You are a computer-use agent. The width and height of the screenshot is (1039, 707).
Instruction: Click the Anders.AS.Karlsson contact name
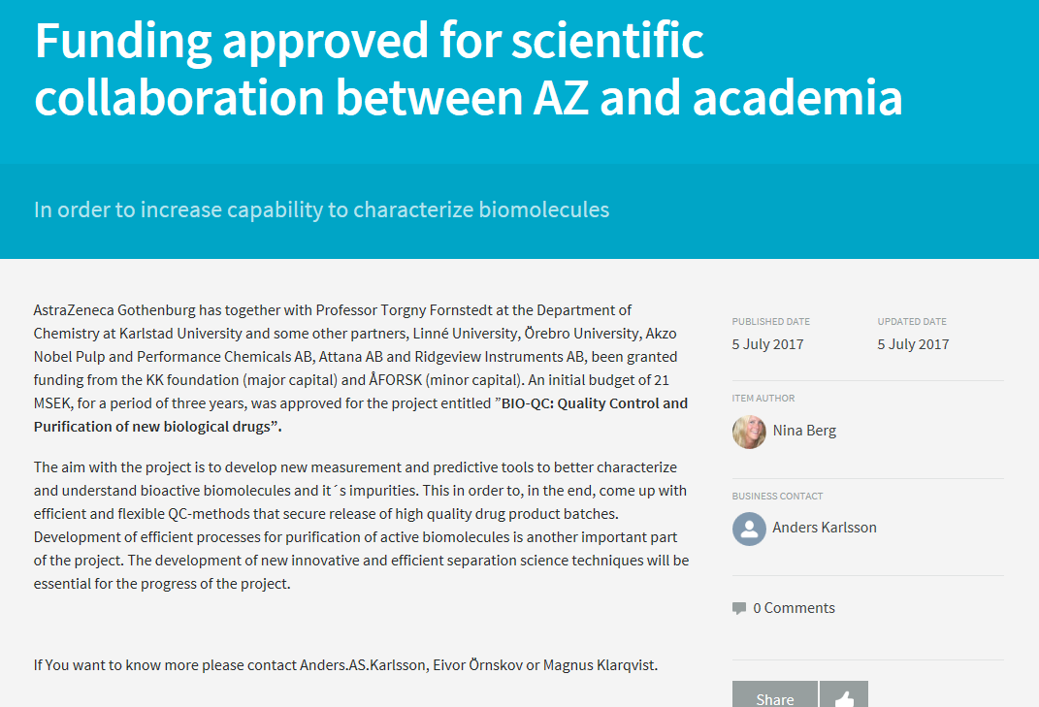(x=363, y=664)
